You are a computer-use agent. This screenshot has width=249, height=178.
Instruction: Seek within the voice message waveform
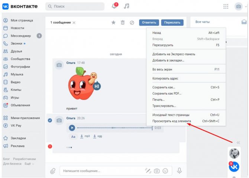click(115, 128)
